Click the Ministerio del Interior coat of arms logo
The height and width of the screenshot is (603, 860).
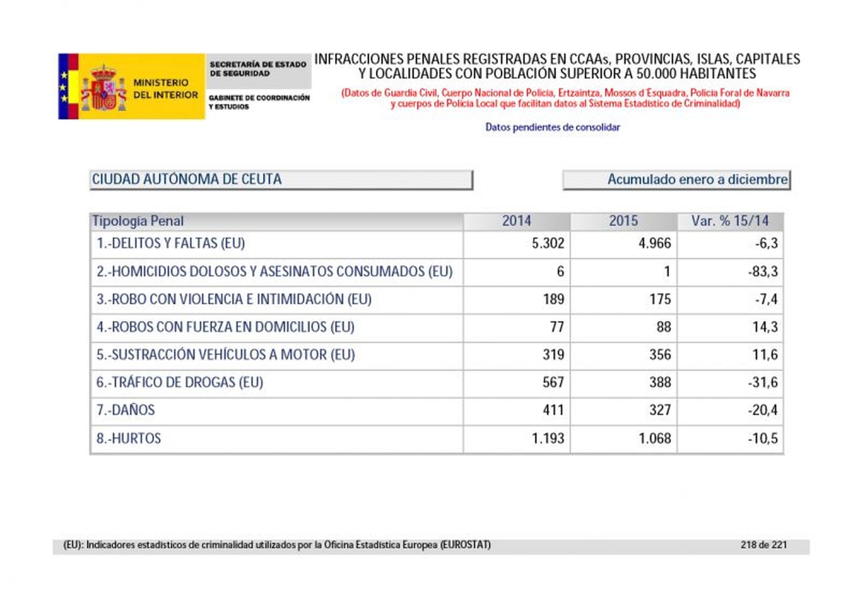(x=103, y=88)
